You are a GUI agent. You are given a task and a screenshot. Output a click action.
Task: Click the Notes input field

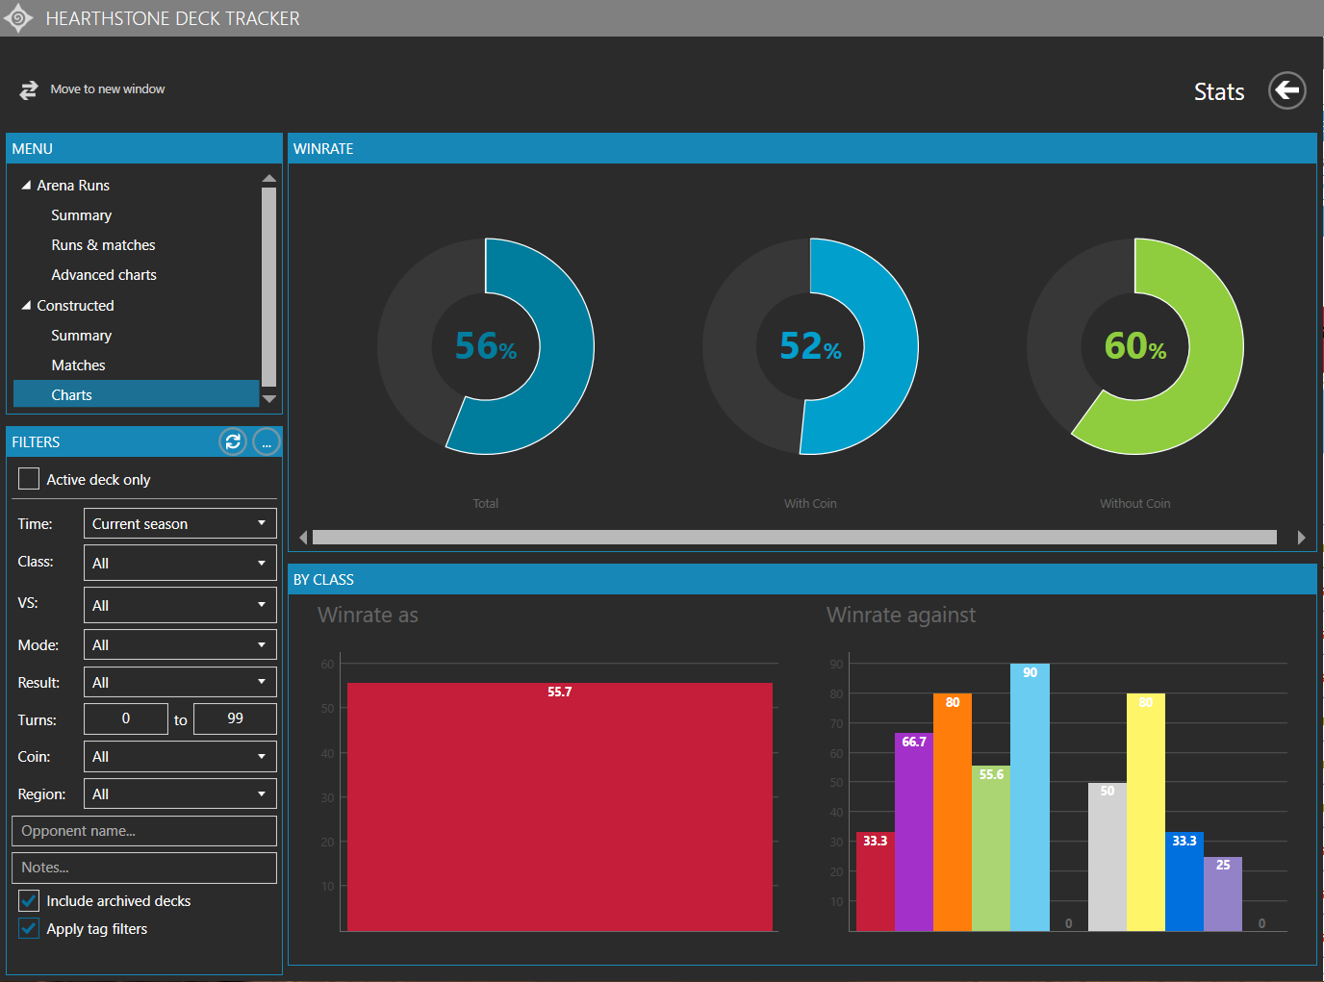coord(144,868)
